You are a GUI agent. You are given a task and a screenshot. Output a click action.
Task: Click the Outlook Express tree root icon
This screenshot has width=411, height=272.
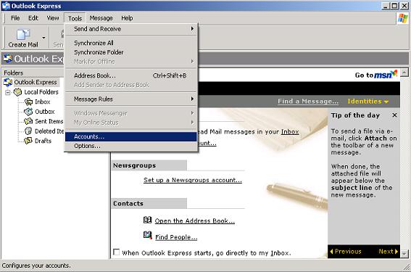point(7,82)
